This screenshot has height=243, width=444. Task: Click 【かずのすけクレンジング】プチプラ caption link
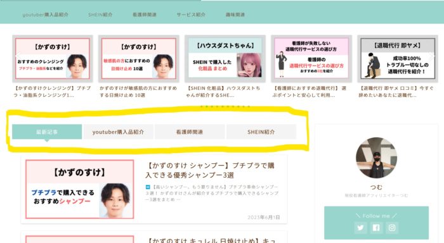[53, 92]
